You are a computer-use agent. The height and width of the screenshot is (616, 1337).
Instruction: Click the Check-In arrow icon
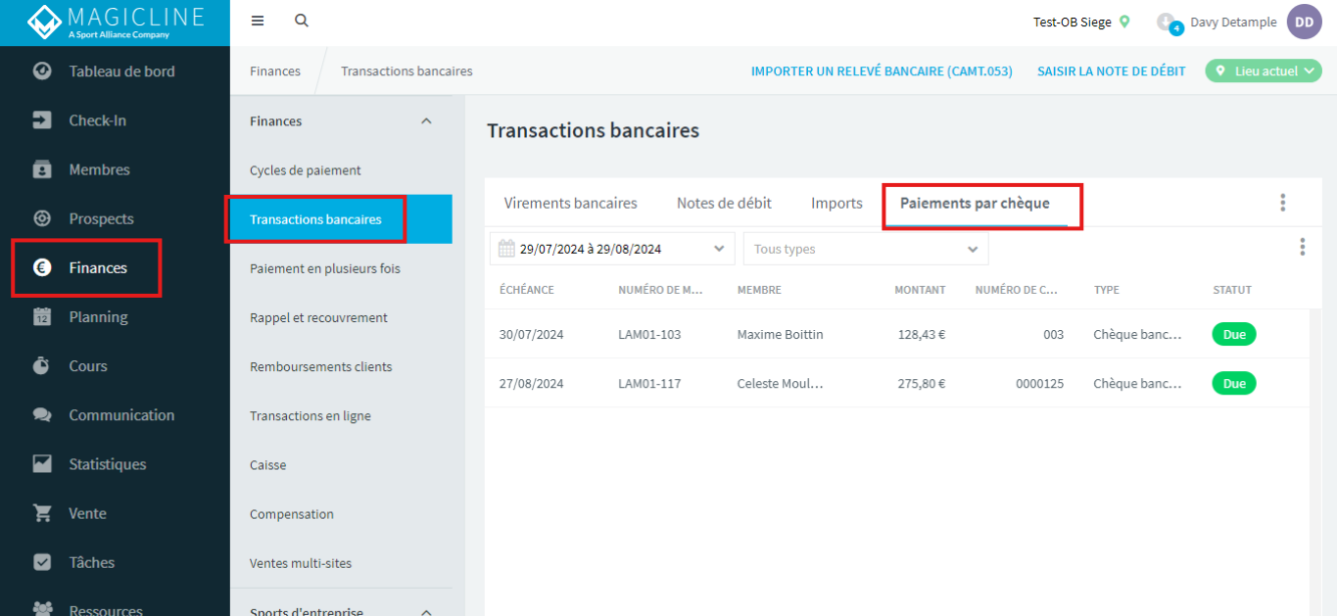point(42,119)
